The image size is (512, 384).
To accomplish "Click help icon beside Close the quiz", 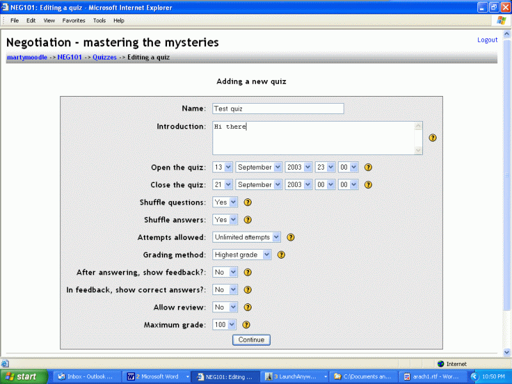I will 368,185.
